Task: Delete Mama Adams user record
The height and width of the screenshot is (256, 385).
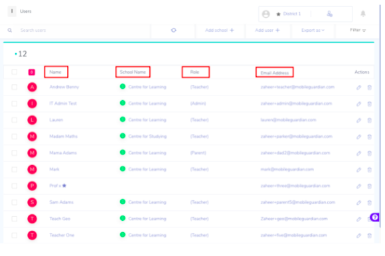Action: [x=369, y=153]
